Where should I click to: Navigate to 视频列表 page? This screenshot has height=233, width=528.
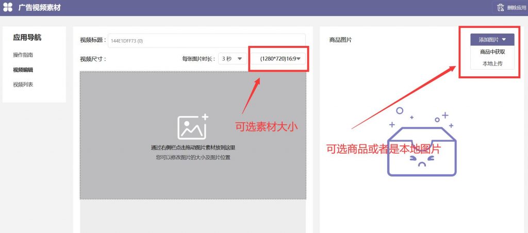(x=23, y=85)
